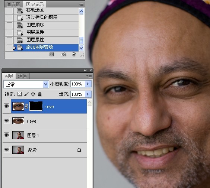The image size is (210, 188).
Task: Open the 填充 fill slider arrow
Action: coord(88,94)
